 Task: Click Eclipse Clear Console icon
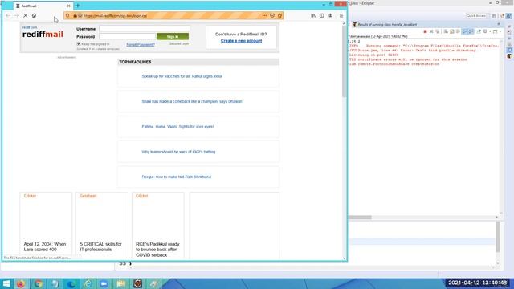[x=446, y=31]
